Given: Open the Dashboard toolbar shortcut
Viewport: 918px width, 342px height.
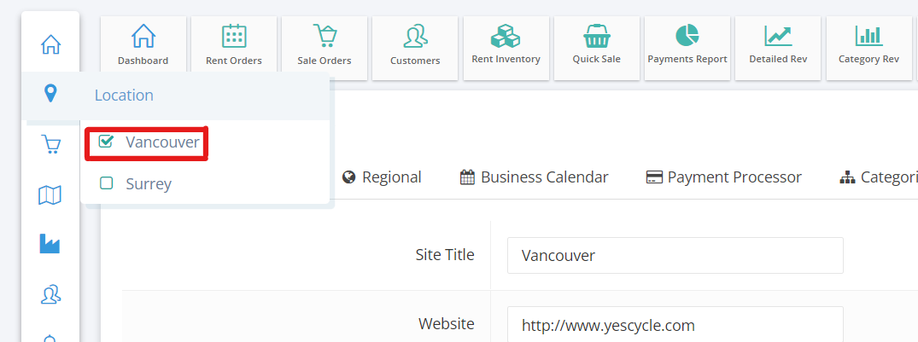Looking at the screenshot, I should click(x=143, y=48).
